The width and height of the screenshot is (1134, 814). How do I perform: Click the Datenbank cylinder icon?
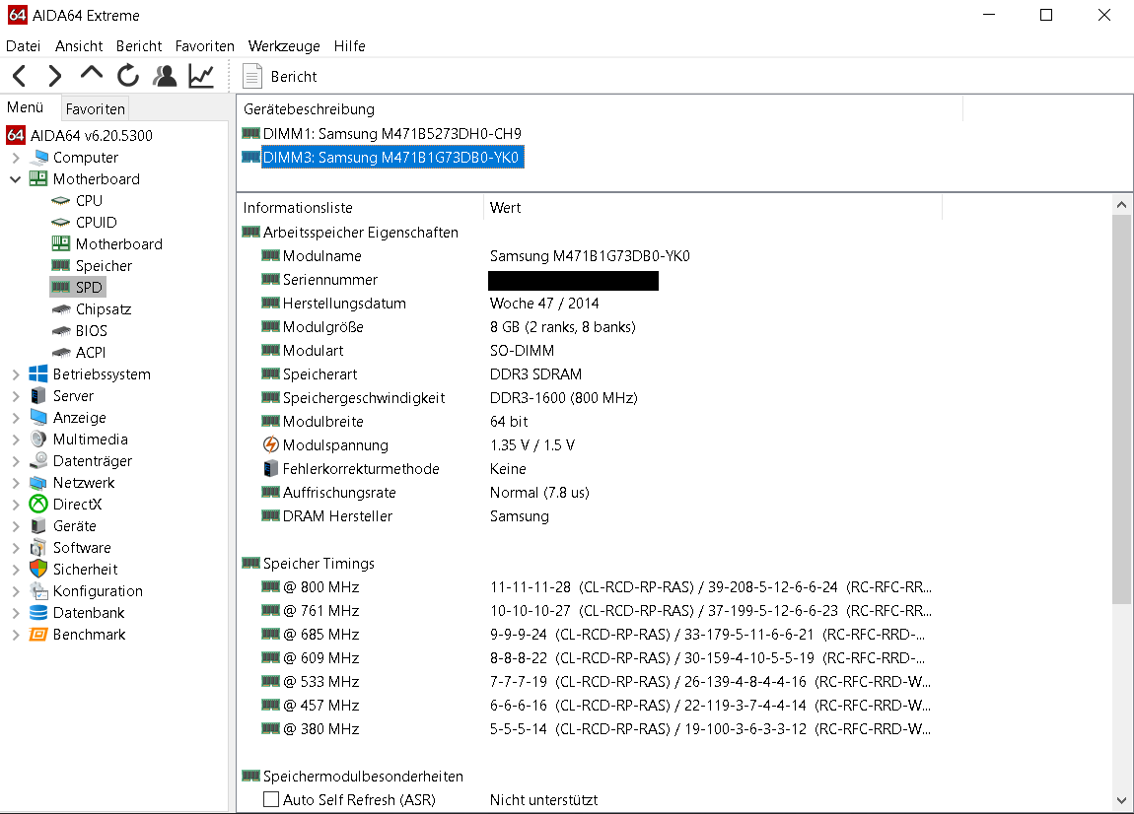pyautogui.click(x=38, y=612)
